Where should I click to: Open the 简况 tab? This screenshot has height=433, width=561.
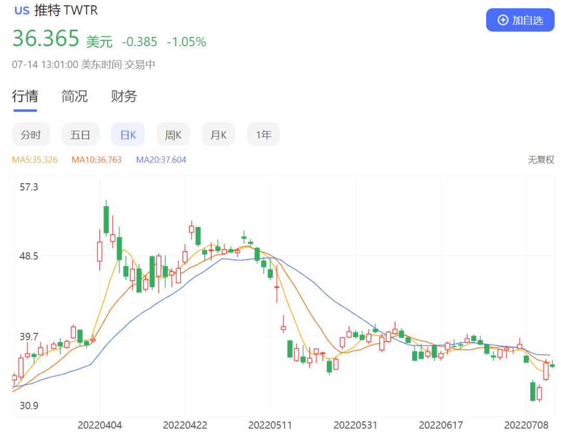point(74,96)
